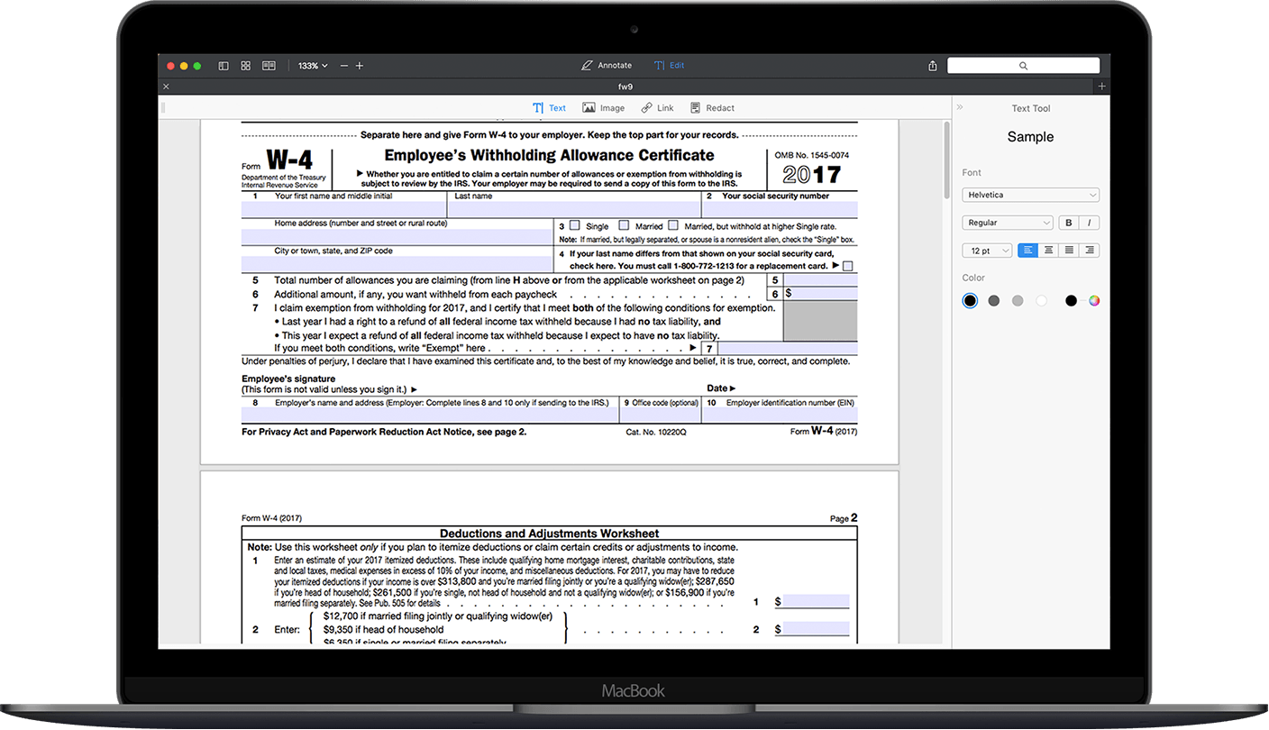Open the 133% zoom level dropdown
The width and height of the screenshot is (1269, 730).
[x=313, y=66]
